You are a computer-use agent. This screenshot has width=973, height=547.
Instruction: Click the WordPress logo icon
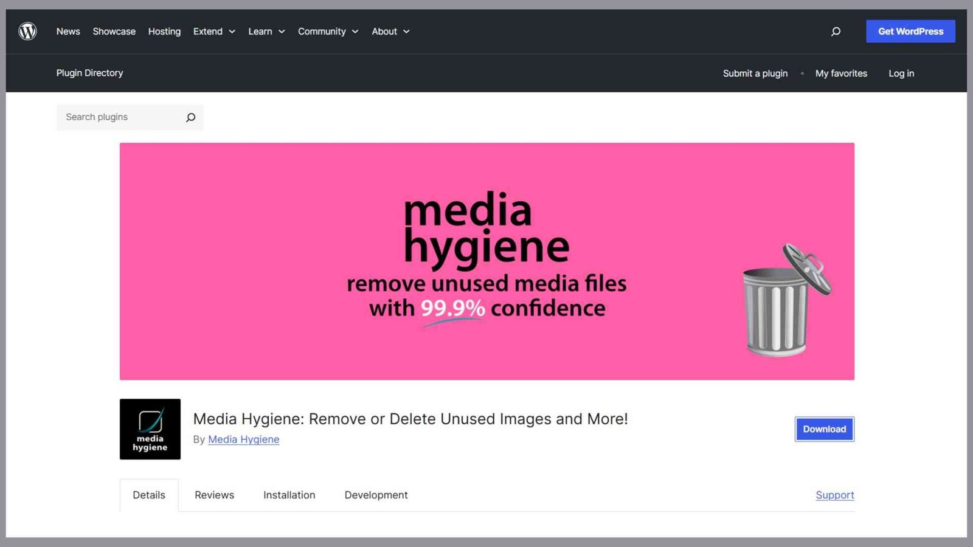pos(27,31)
